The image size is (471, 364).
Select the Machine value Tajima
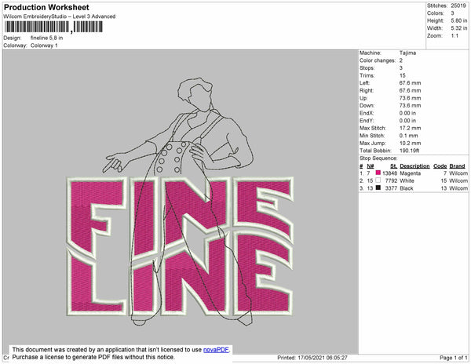point(407,53)
